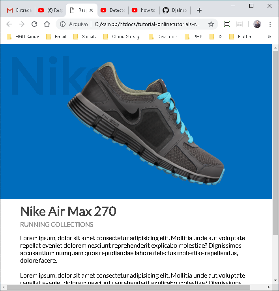Switch to the how to YouTube tab
Viewport: 279px width, 291px height.
[144, 10]
